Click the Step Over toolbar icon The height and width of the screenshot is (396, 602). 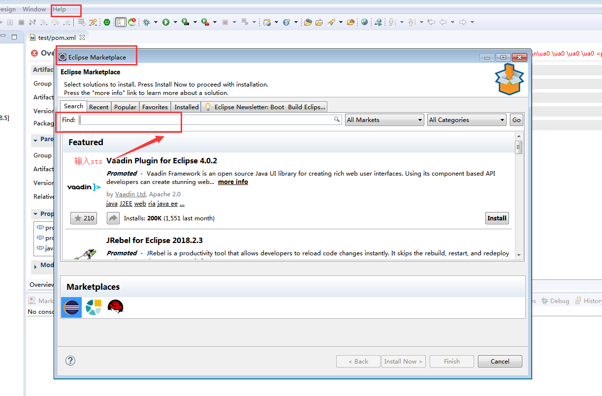55,22
